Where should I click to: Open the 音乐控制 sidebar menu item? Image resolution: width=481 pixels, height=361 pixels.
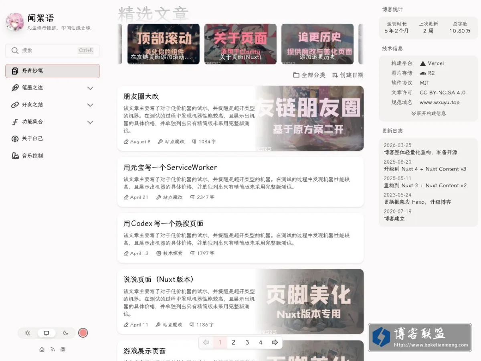(53, 156)
